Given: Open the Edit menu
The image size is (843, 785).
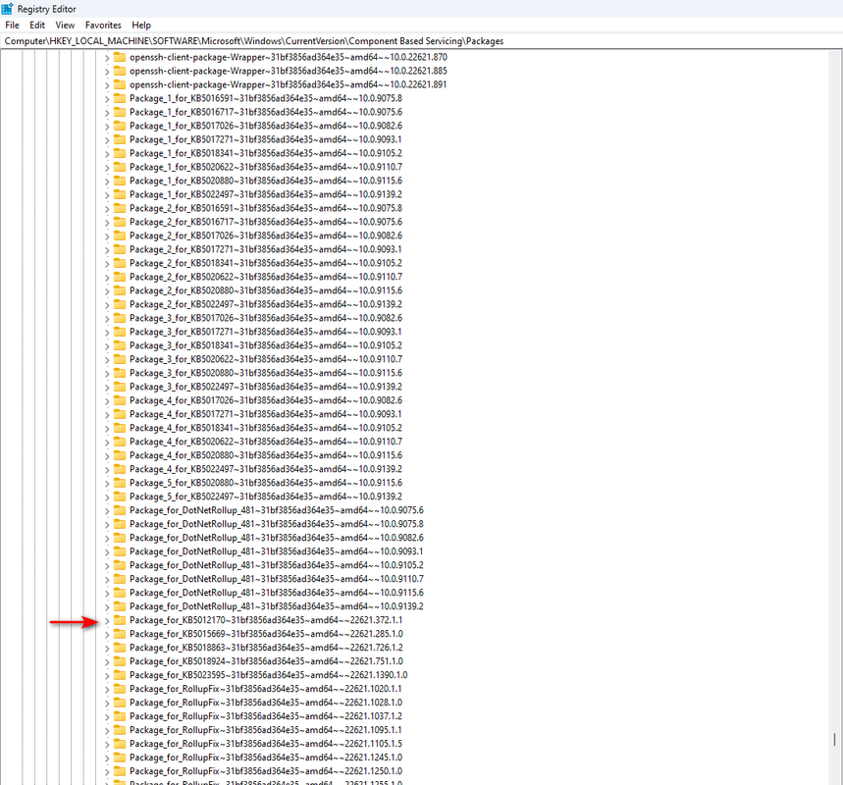Looking at the screenshot, I should click(x=37, y=26).
